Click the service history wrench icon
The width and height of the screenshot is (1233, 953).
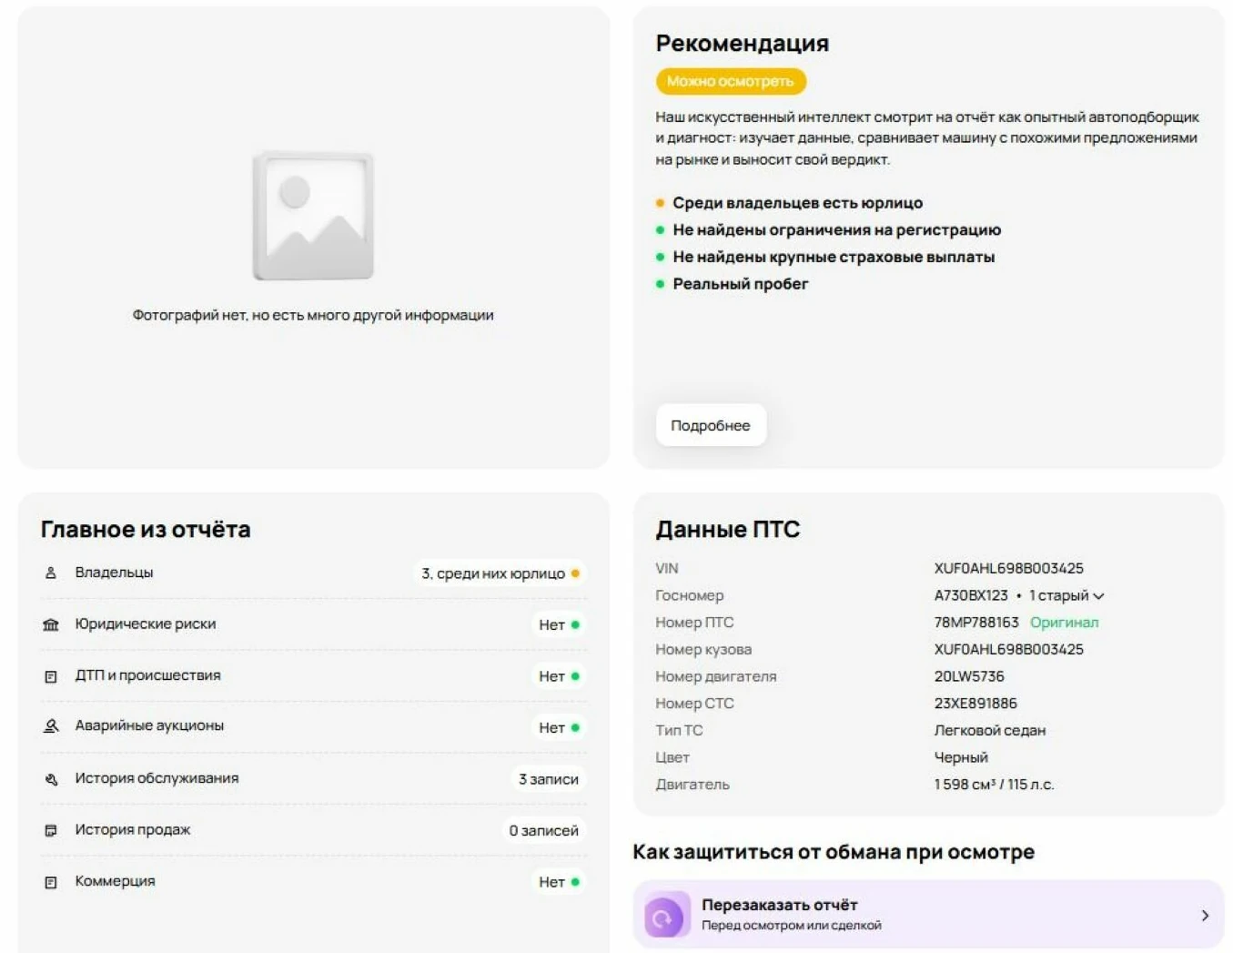pyautogui.click(x=51, y=779)
